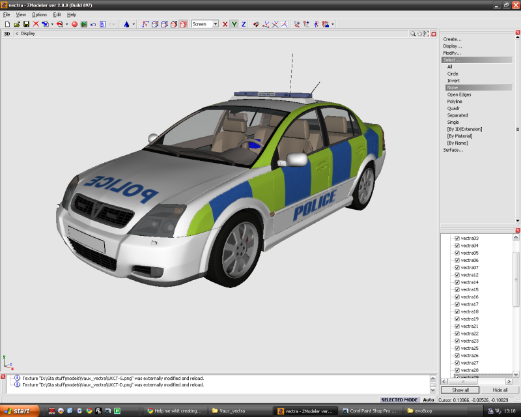Uncheck the vectra28 object checkbox
The image size is (521, 417).
[x=457, y=370]
